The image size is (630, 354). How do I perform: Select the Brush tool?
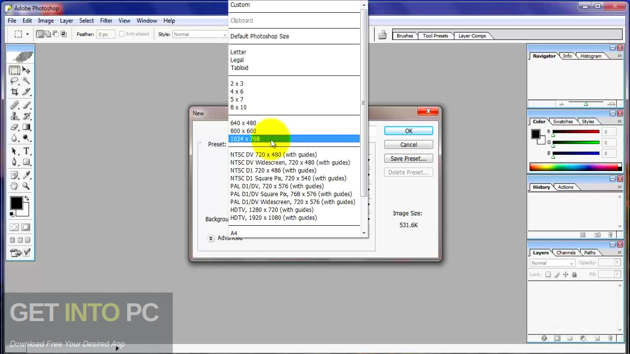pyautogui.click(x=26, y=105)
